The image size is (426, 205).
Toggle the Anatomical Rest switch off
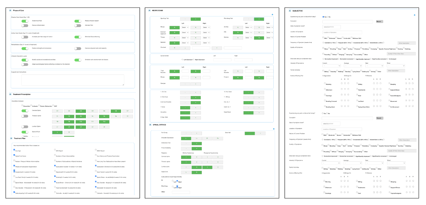(25, 21)
